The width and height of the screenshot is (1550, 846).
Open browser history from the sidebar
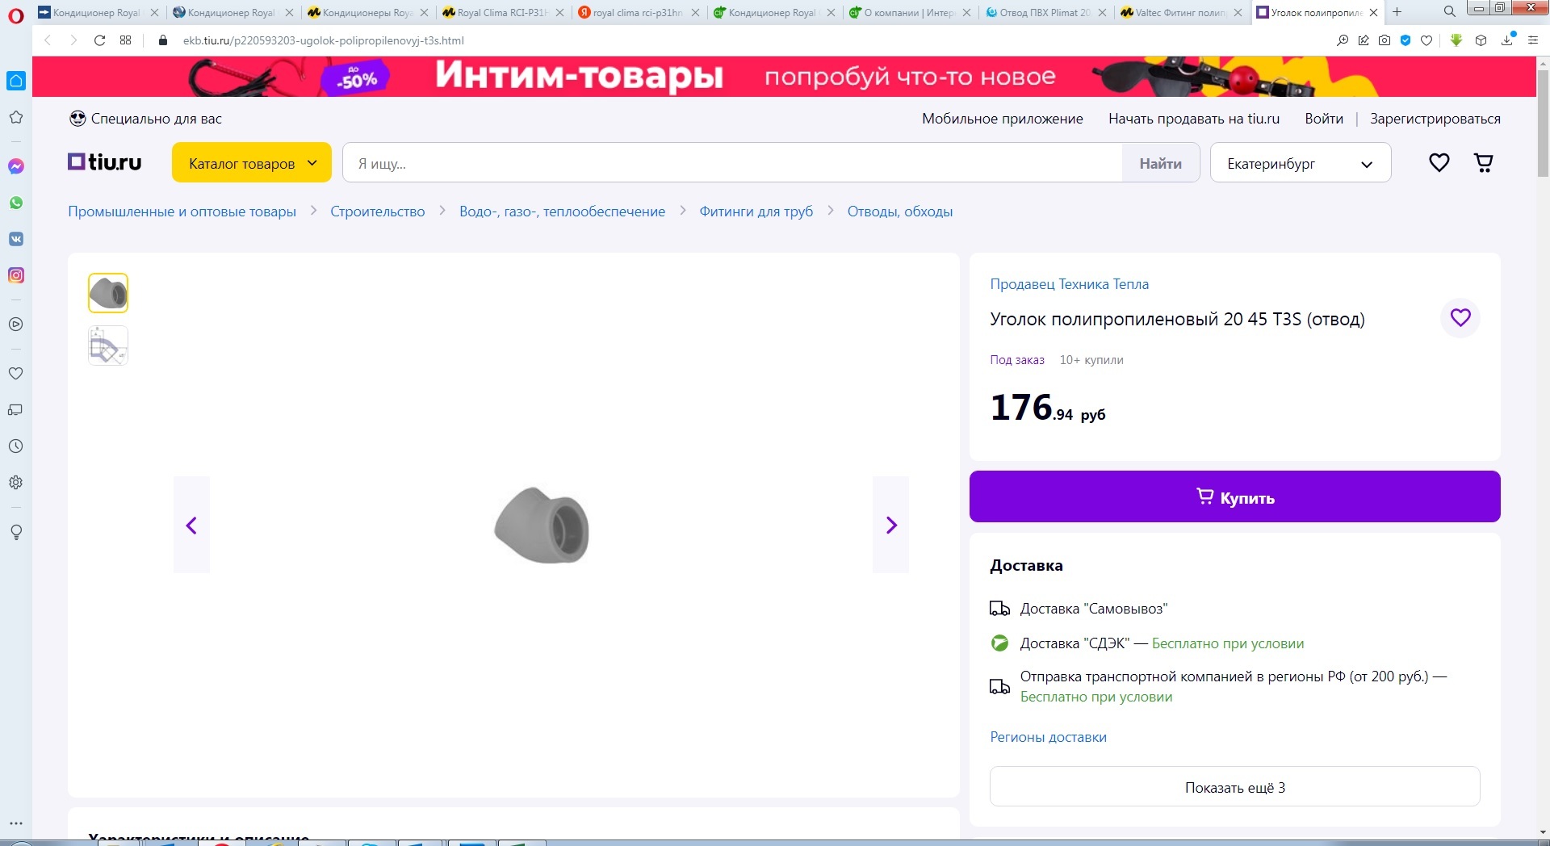[16, 446]
